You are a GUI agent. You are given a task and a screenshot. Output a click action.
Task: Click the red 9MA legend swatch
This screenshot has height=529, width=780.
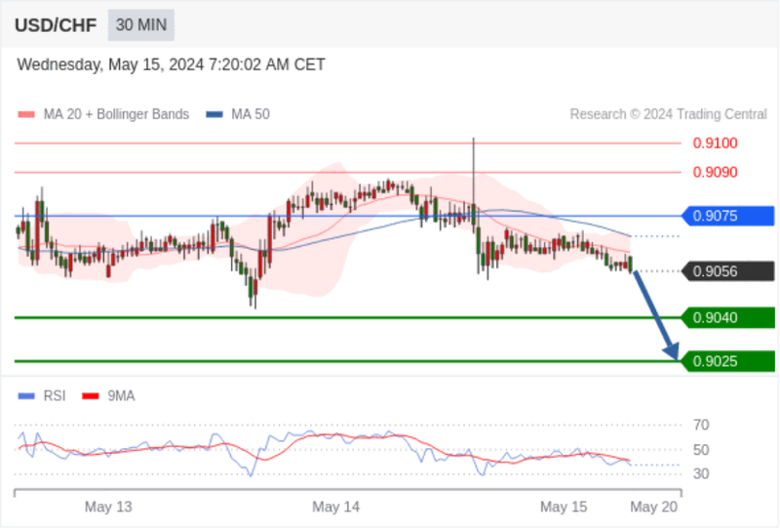(x=91, y=396)
